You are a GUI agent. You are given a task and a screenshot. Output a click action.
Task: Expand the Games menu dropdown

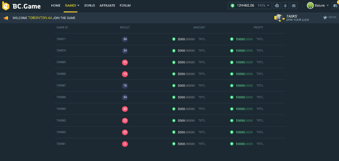pos(78,5)
